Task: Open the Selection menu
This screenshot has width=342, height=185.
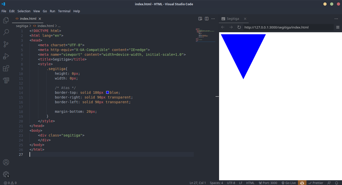Action: [x=24, y=11]
